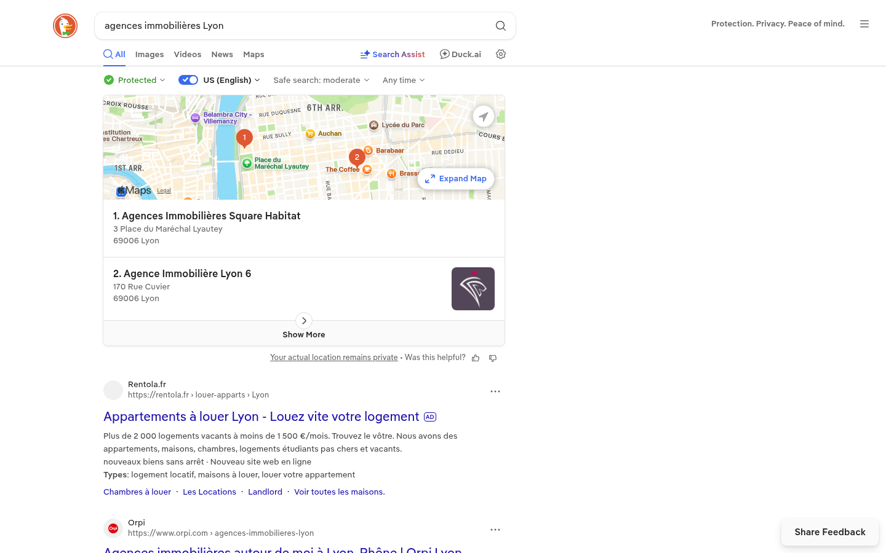Click in the search input field
The width and height of the screenshot is (886, 553).
pyautogui.click(x=295, y=26)
